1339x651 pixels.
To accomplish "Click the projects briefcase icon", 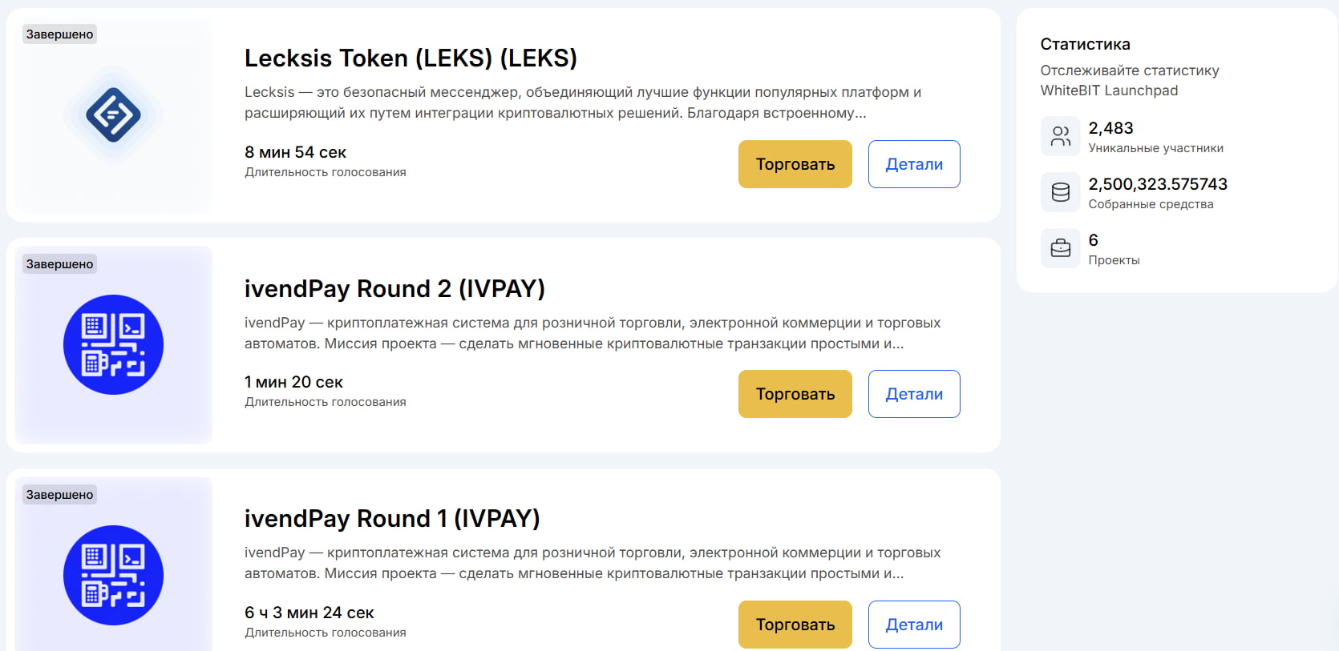I will click(x=1061, y=248).
